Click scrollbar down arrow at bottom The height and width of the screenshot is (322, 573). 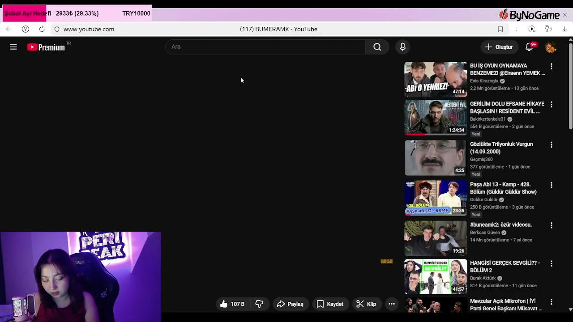(x=570, y=309)
